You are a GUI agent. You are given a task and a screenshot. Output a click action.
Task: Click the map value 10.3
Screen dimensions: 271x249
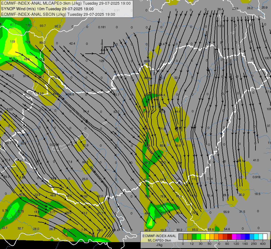pos(163,230)
